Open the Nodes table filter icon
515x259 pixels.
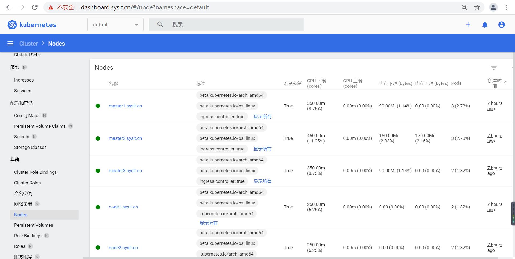tap(494, 68)
